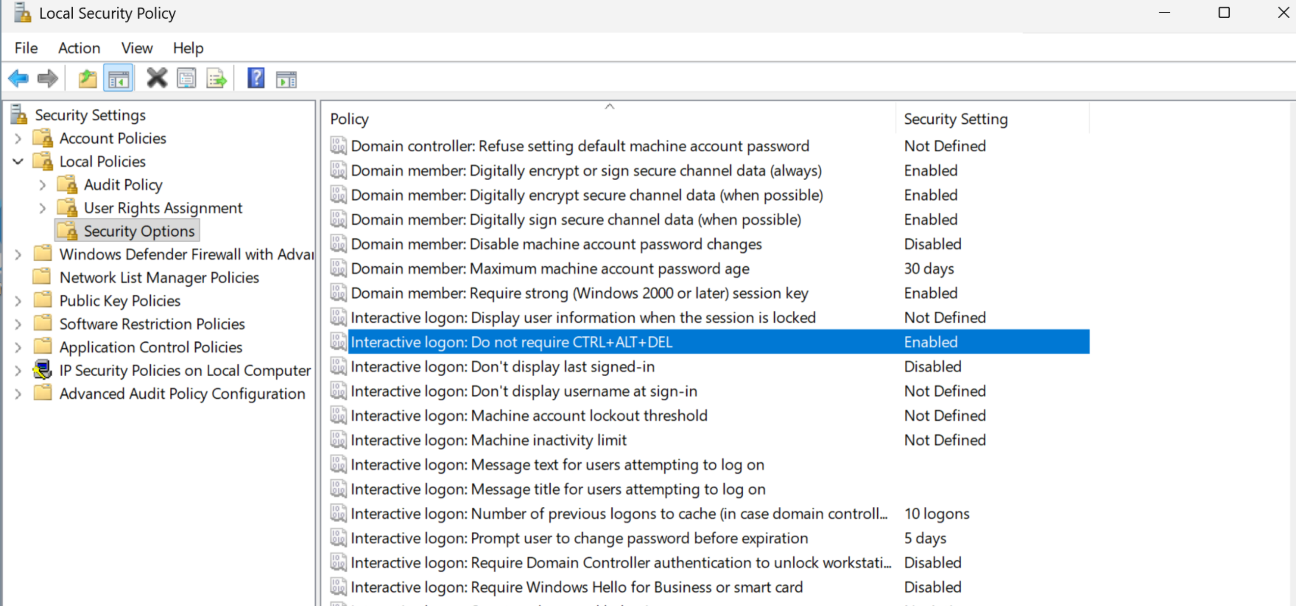Open the View menu
1296x606 pixels.
pos(136,48)
